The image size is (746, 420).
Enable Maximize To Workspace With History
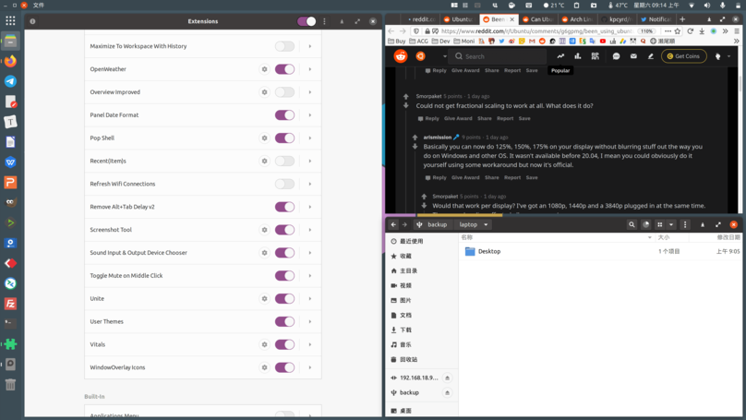coord(284,46)
